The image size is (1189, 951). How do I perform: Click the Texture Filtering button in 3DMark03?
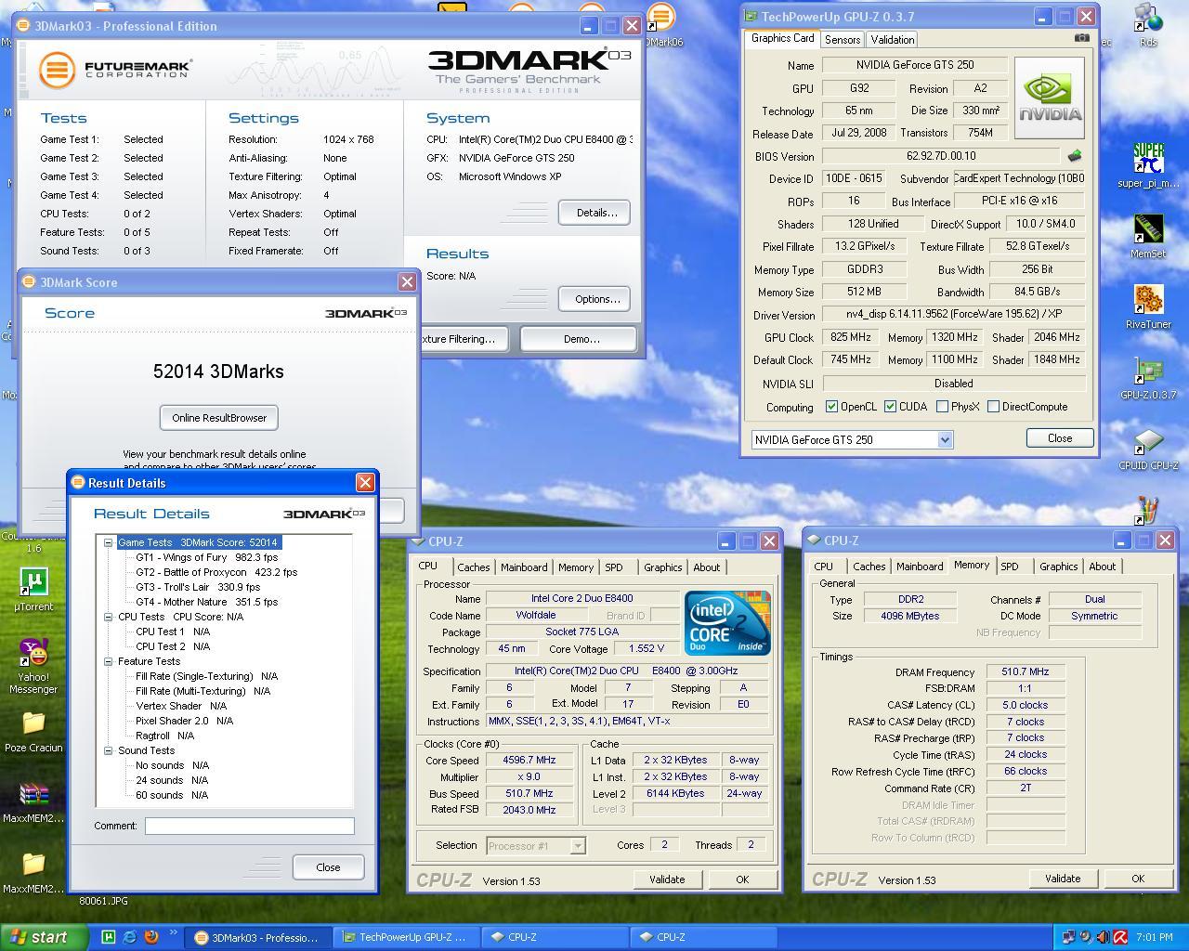464,339
